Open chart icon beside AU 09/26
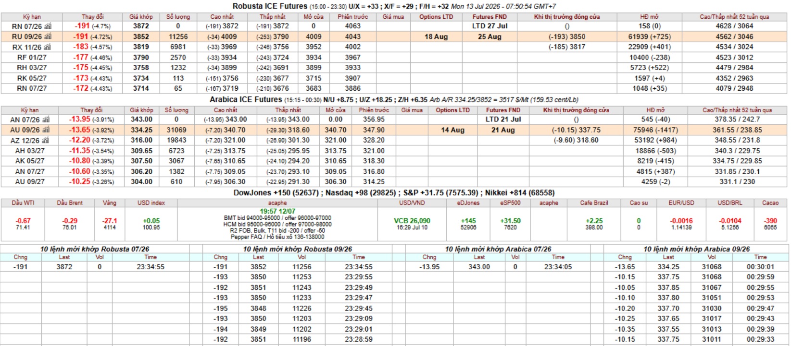 point(46,130)
